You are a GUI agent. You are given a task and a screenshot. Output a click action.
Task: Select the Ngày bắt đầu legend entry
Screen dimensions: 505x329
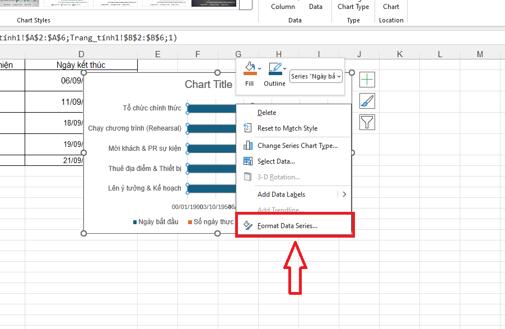tap(156, 222)
